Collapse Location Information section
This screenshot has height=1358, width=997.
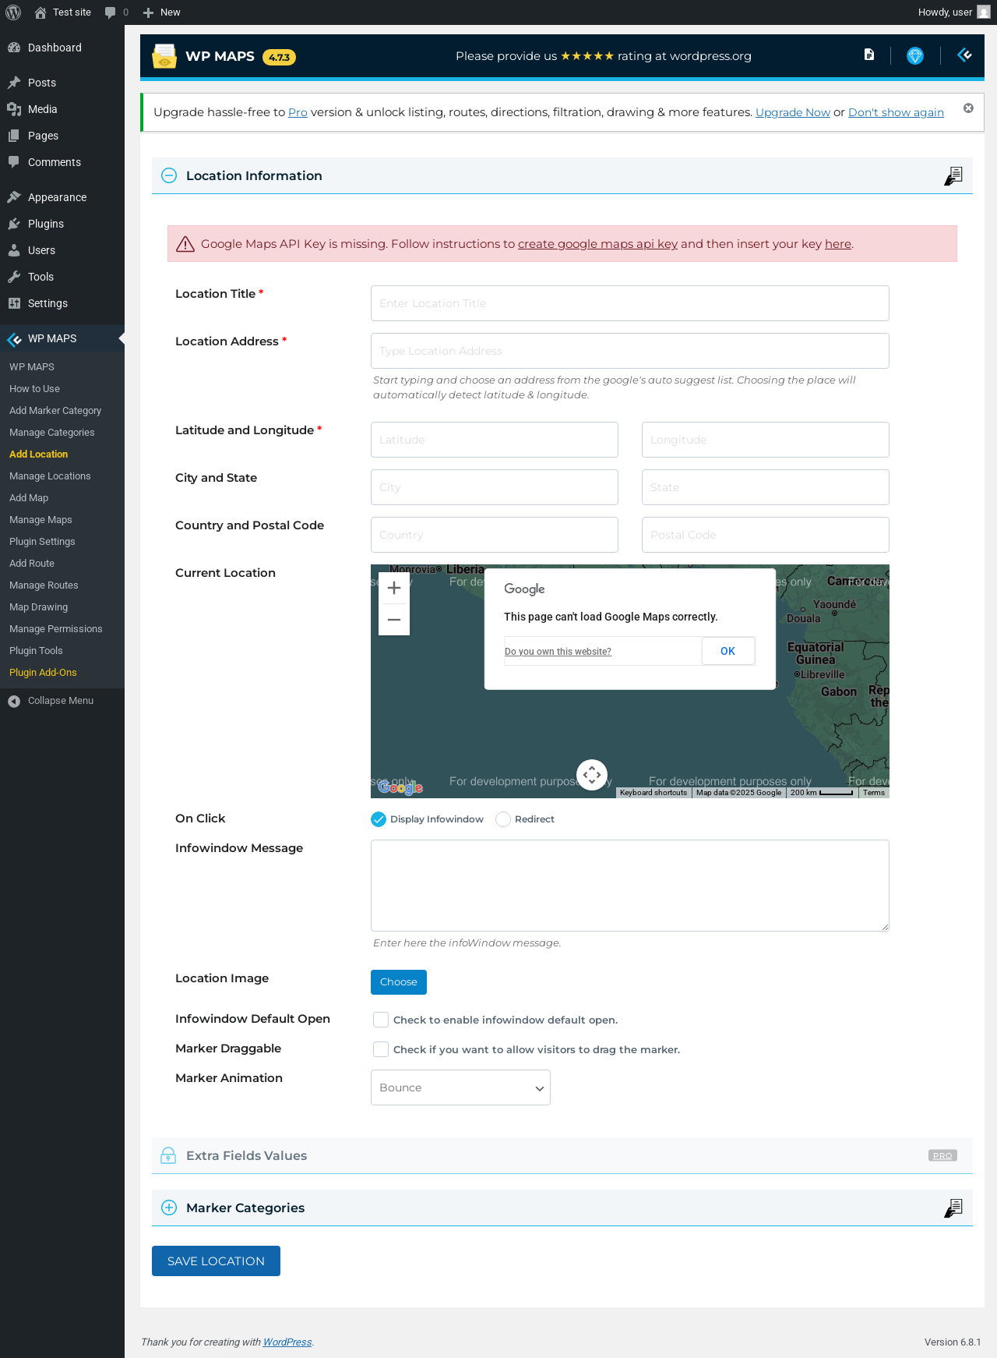169,176
